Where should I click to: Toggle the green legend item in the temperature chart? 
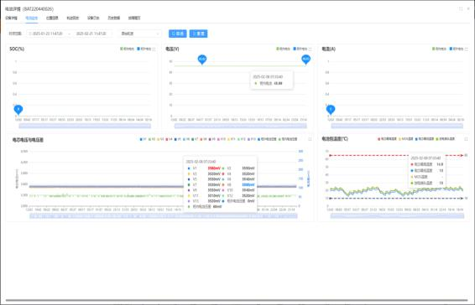pos(446,139)
